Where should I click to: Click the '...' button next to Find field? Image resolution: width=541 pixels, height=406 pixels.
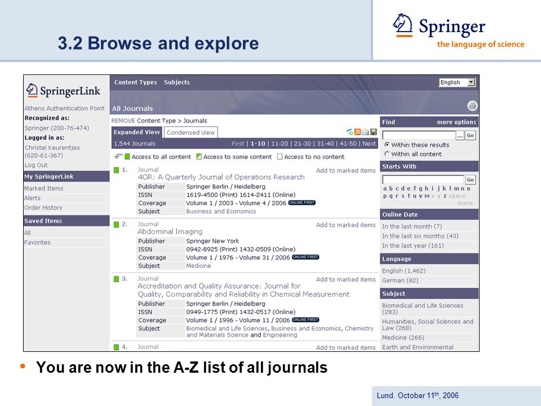coord(460,136)
